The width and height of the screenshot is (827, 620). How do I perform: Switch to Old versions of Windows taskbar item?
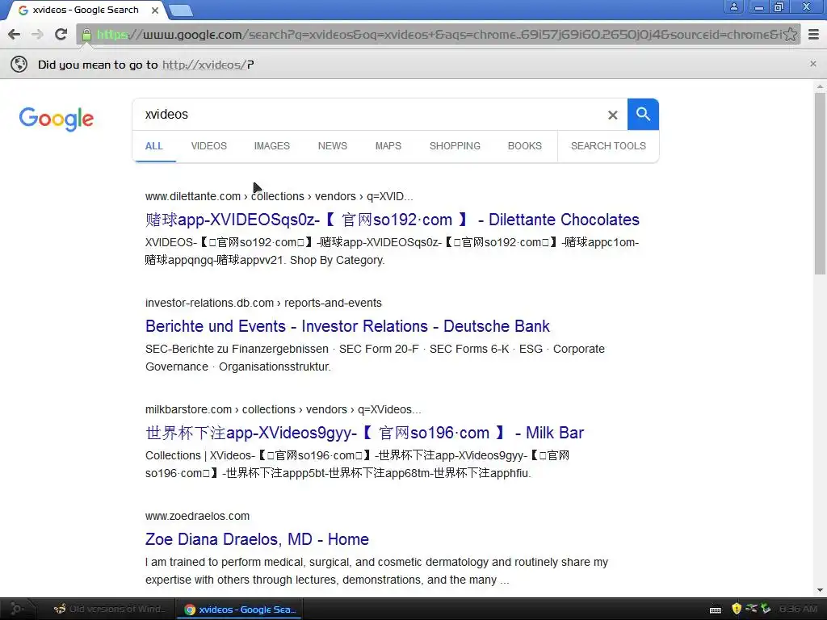tap(109, 609)
